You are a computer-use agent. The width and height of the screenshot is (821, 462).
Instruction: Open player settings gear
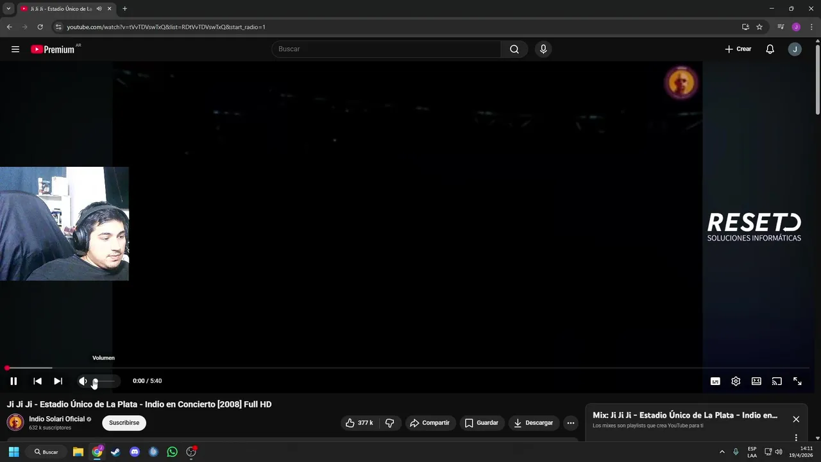[736, 381]
